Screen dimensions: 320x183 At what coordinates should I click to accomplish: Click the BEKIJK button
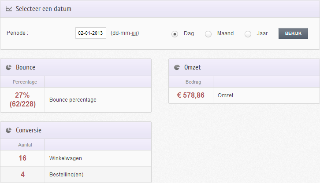(293, 33)
